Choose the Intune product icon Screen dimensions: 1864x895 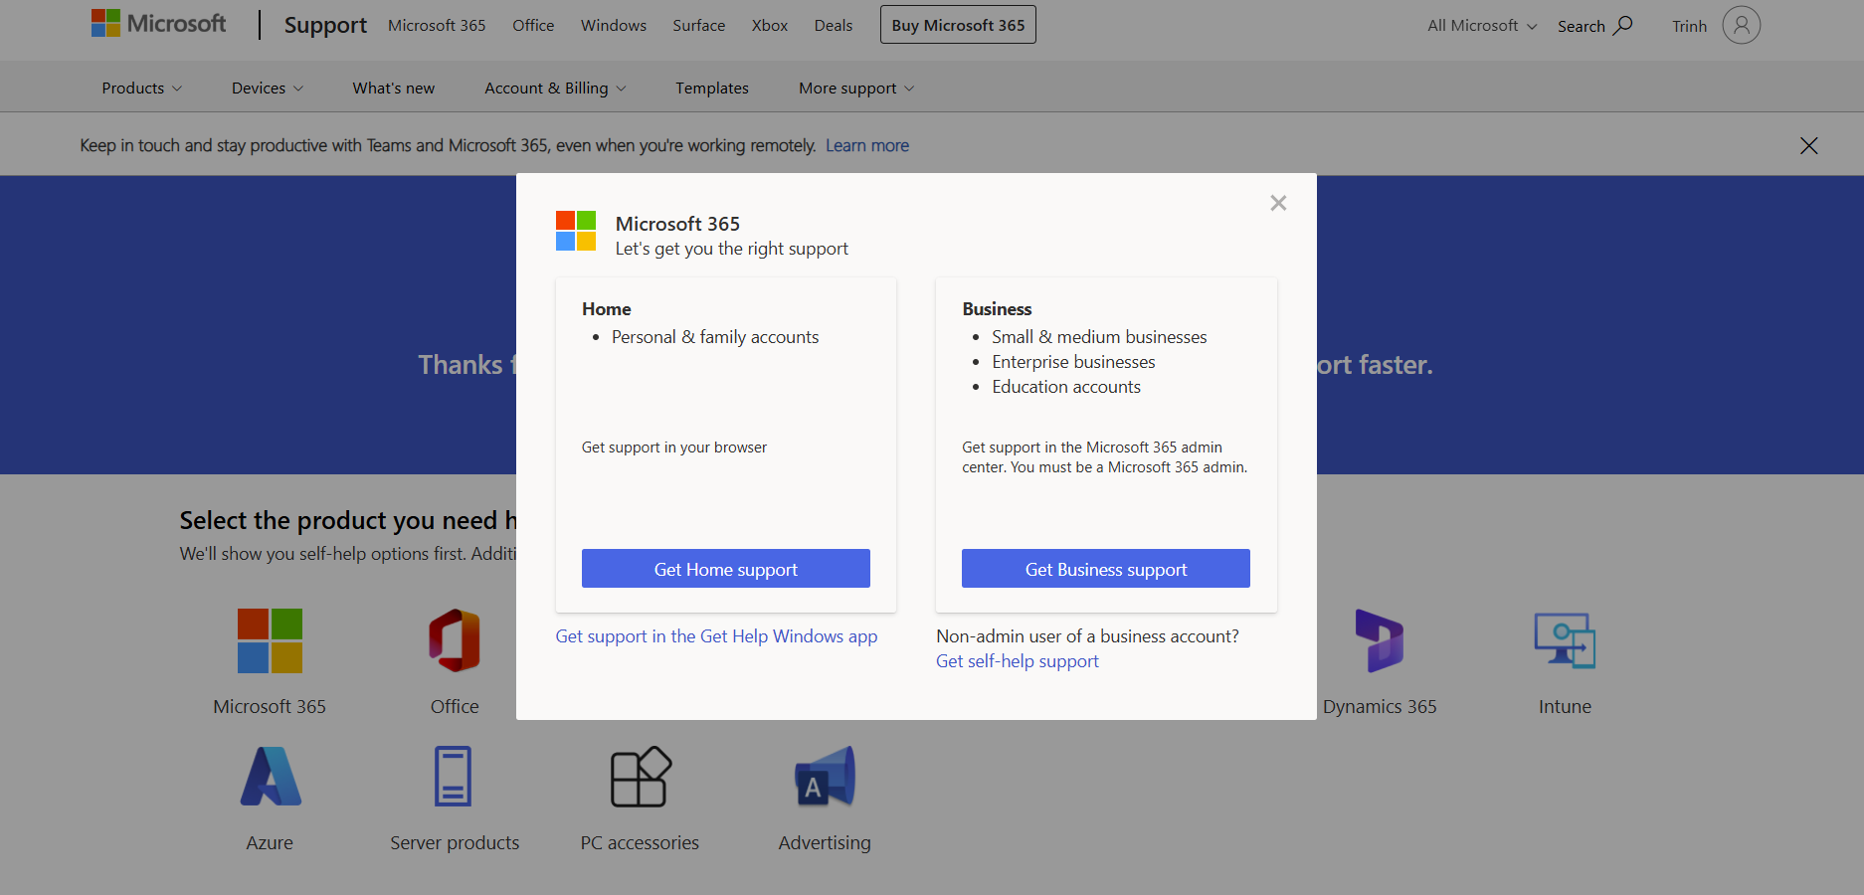click(1565, 641)
